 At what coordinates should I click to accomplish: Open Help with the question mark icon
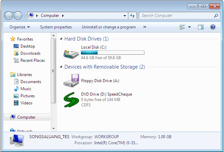click(213, 27)
